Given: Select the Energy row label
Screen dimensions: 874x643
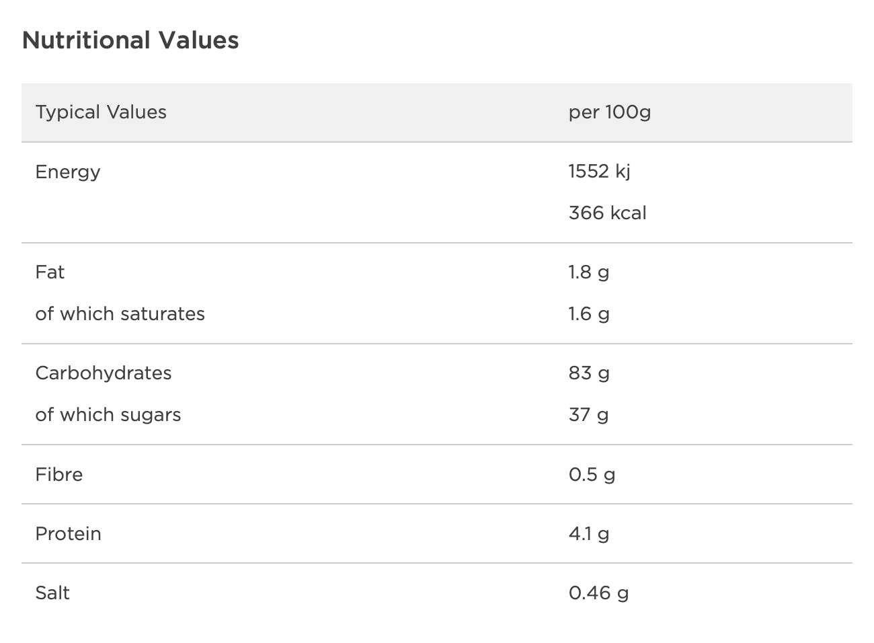Looking at the screenshot, I should [68, 172].
